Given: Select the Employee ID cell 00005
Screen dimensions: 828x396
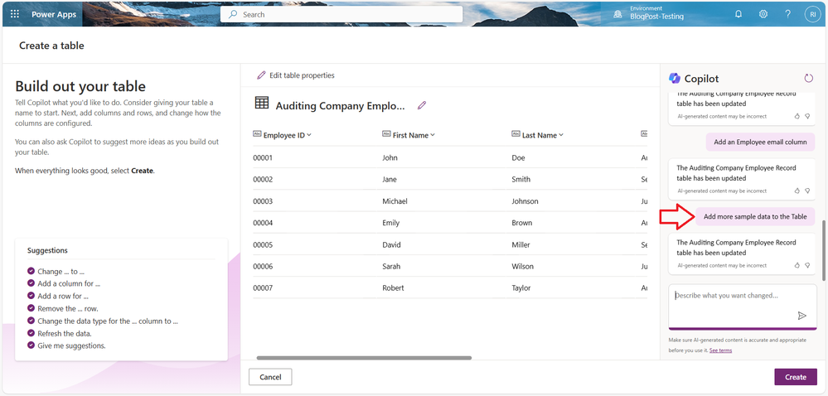Looking at the screenshot, I should click(x=263, y=244).
